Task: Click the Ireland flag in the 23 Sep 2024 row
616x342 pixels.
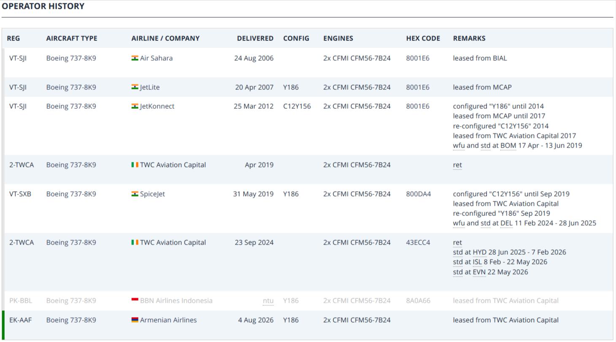Action: click(135, 242)
